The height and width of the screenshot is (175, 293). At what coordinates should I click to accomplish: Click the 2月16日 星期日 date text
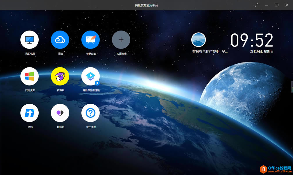tap(262, 51)
